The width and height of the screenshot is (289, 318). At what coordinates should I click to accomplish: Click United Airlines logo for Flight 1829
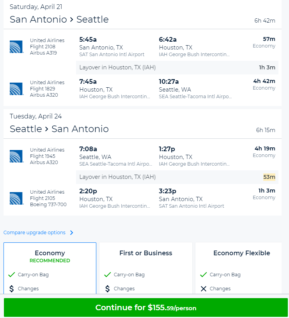click(x=17, y=89)
